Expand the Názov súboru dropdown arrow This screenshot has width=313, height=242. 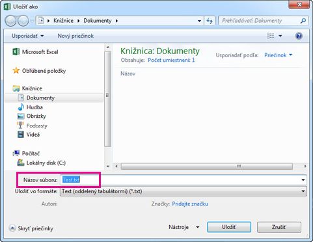(x=303, y=180)
